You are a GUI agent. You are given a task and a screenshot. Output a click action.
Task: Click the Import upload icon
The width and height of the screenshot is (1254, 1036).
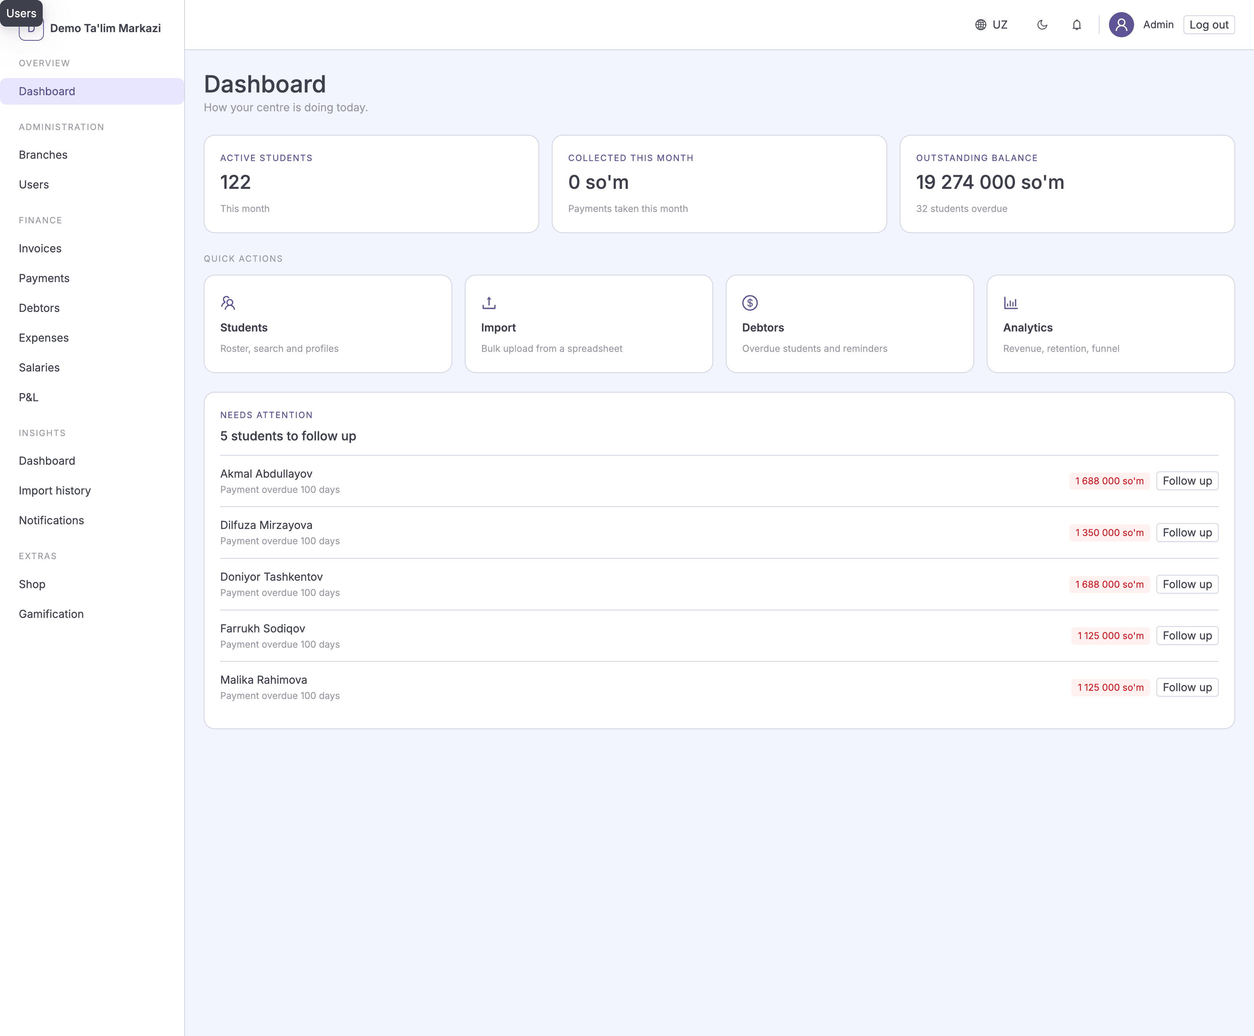[x=489, y=303]
